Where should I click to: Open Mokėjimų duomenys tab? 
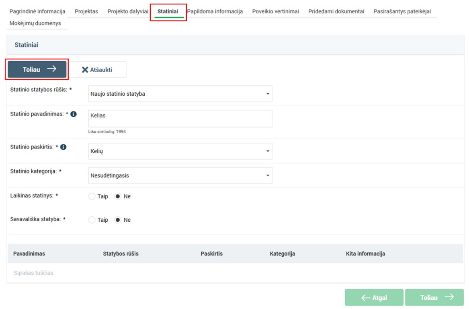(x=35, y=23)
